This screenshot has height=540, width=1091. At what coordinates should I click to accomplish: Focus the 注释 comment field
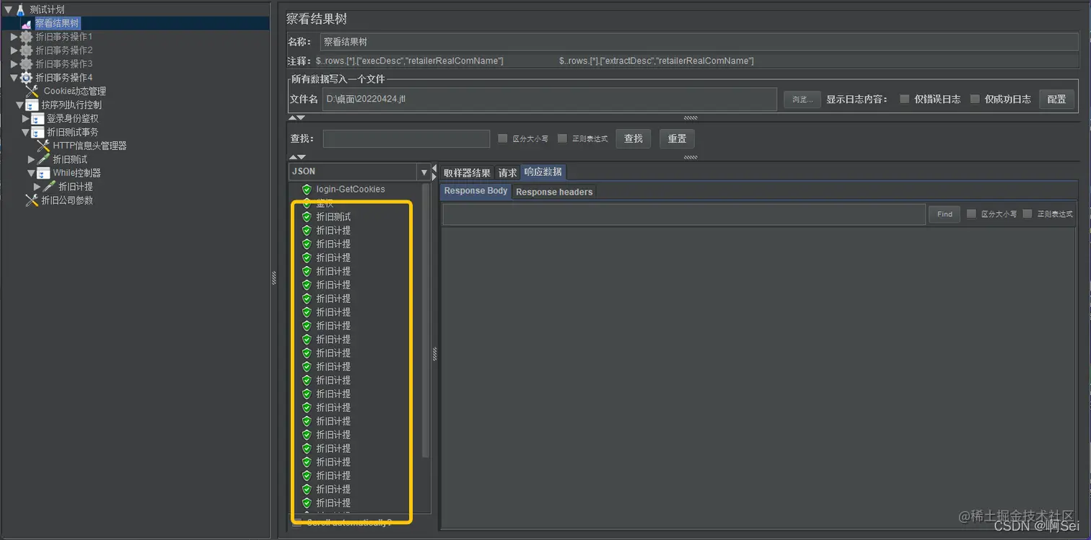tap(696, 61)
